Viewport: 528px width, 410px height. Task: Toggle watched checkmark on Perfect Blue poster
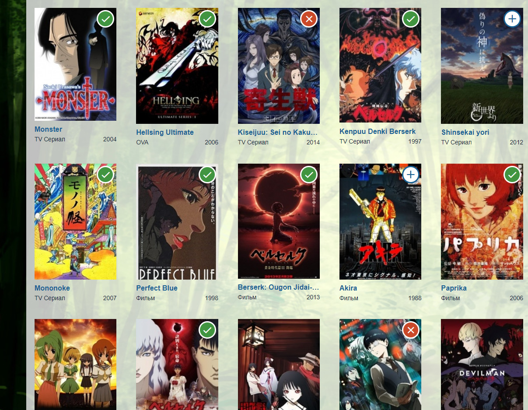[x=207, y=175]
